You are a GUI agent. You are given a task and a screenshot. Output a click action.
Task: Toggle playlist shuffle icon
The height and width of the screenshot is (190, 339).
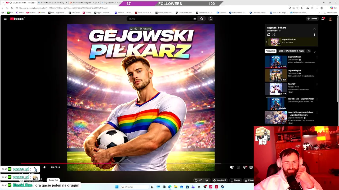[x=274, y=35]
